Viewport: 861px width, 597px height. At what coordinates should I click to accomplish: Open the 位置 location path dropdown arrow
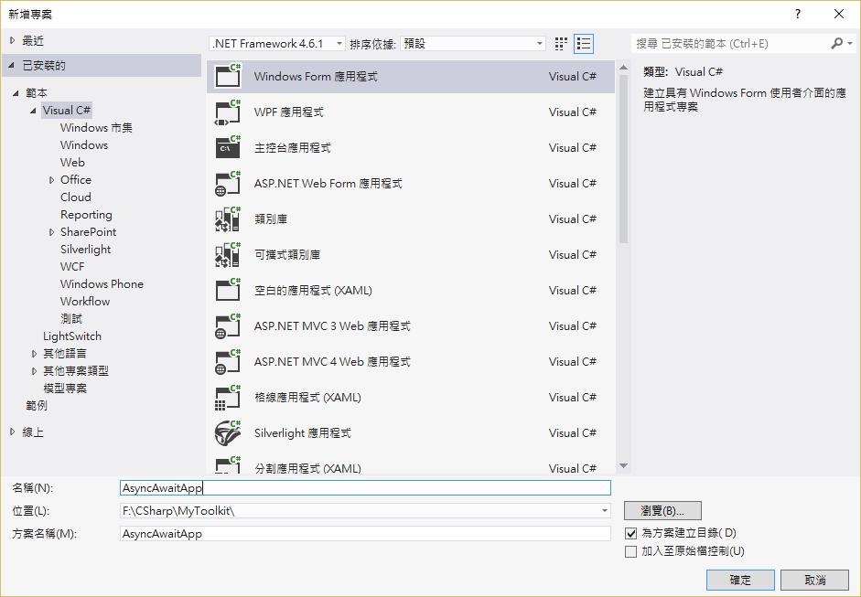(605, 511)
